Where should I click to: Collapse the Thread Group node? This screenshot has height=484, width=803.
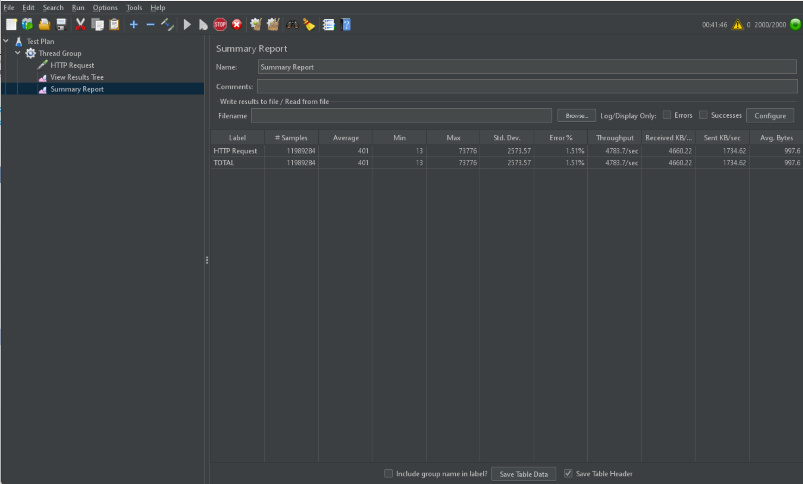coord(18,53)
